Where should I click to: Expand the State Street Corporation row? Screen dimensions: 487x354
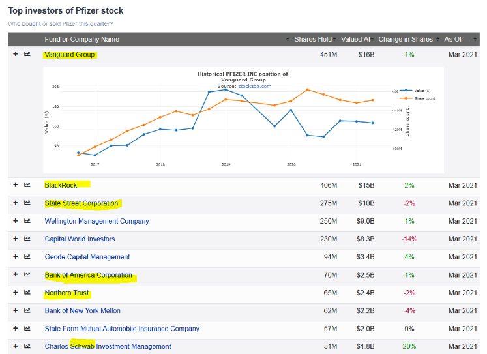(15, 203)
